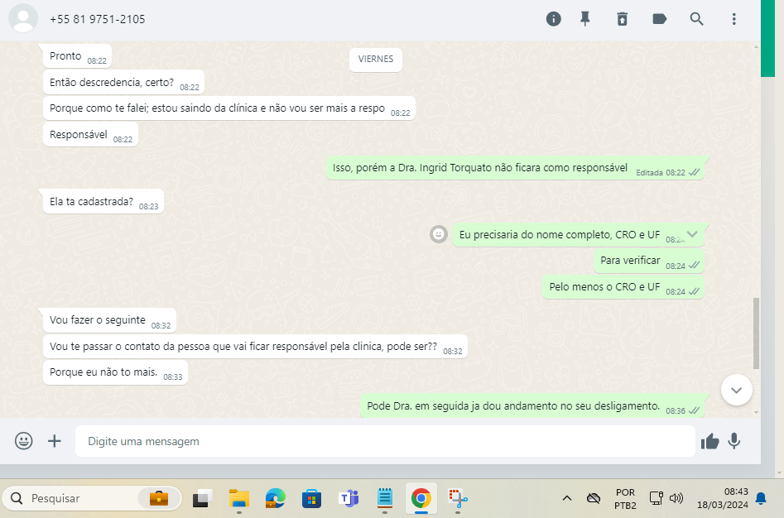Select the message 'Para verificar'

click(x=649, y=261)
